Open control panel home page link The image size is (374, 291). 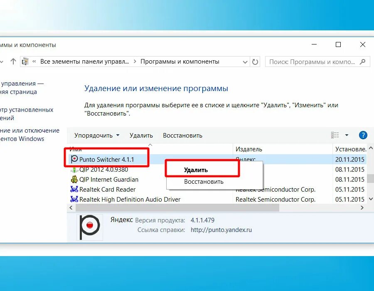tap(22, 88)
